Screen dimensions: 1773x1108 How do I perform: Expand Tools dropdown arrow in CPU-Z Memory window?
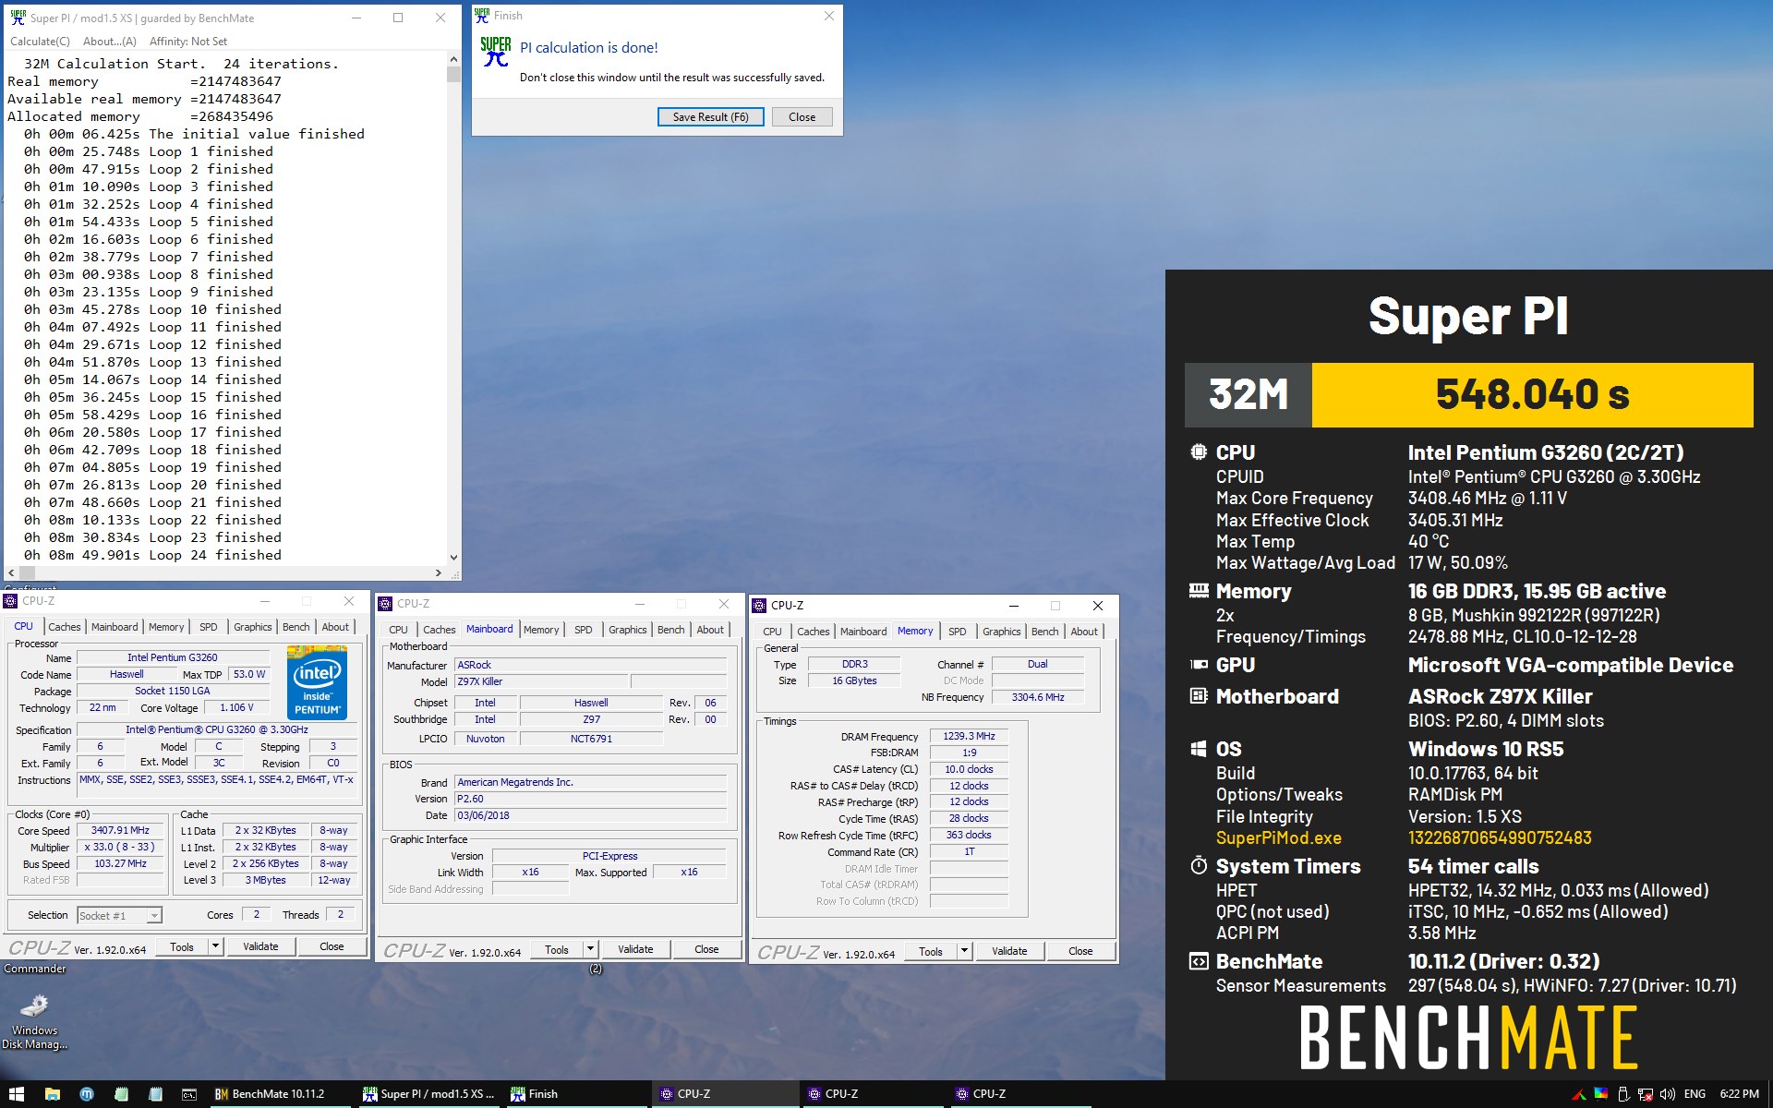click(x=965, y=951)
